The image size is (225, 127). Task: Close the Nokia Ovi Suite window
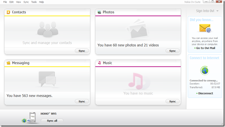tap(219, 1)
